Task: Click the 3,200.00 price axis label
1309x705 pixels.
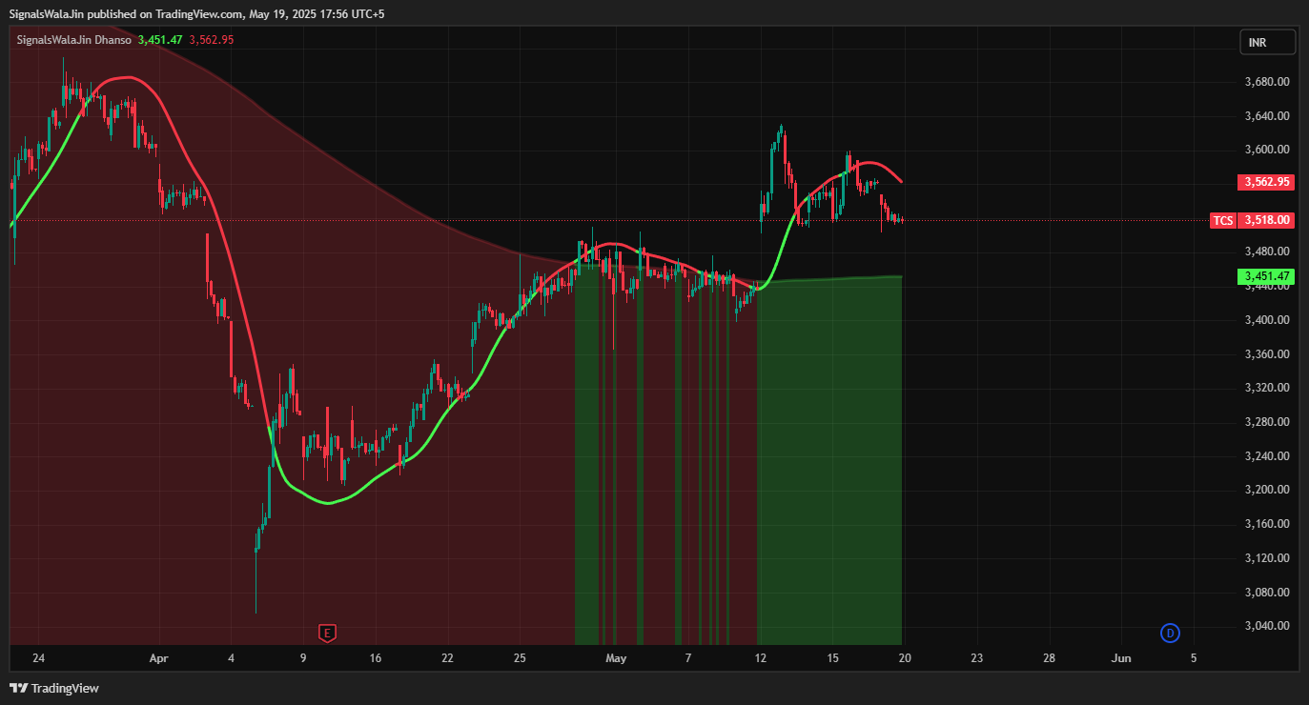Action: click(1267, 490)
